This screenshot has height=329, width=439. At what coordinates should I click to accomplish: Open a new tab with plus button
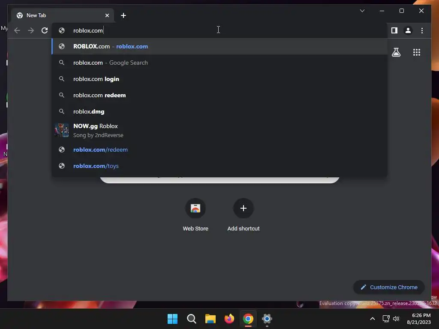click(123, 15)
